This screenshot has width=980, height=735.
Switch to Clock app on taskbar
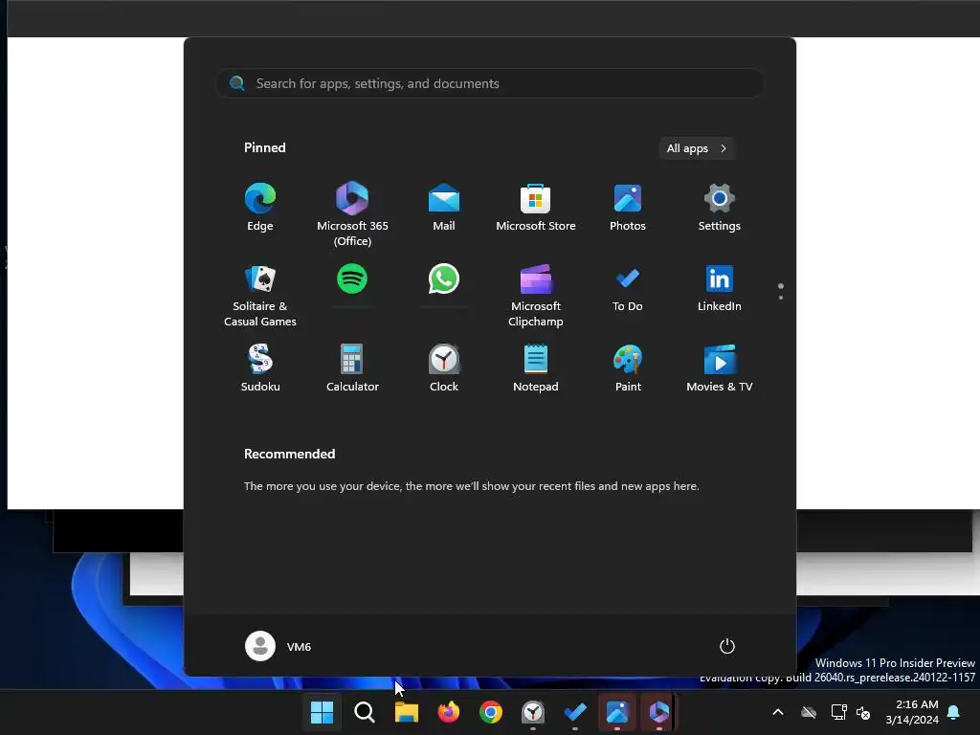(x=533, y=712)
